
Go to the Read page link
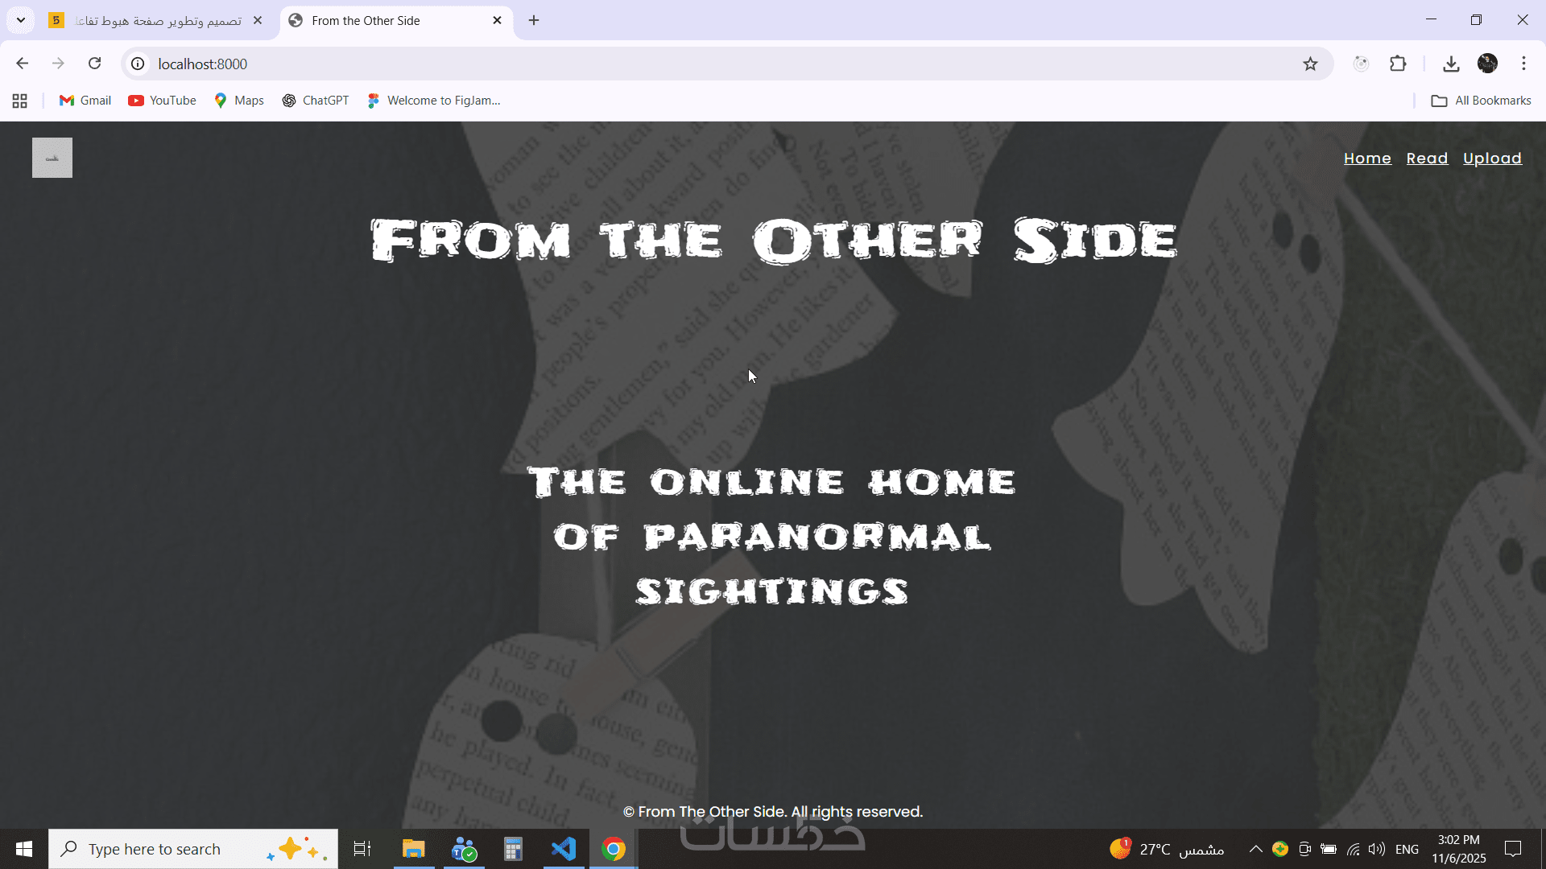[1427, 159]
